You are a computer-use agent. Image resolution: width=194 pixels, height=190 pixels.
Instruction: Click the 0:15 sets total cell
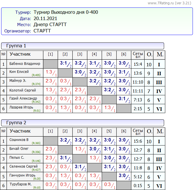(137, 186)
